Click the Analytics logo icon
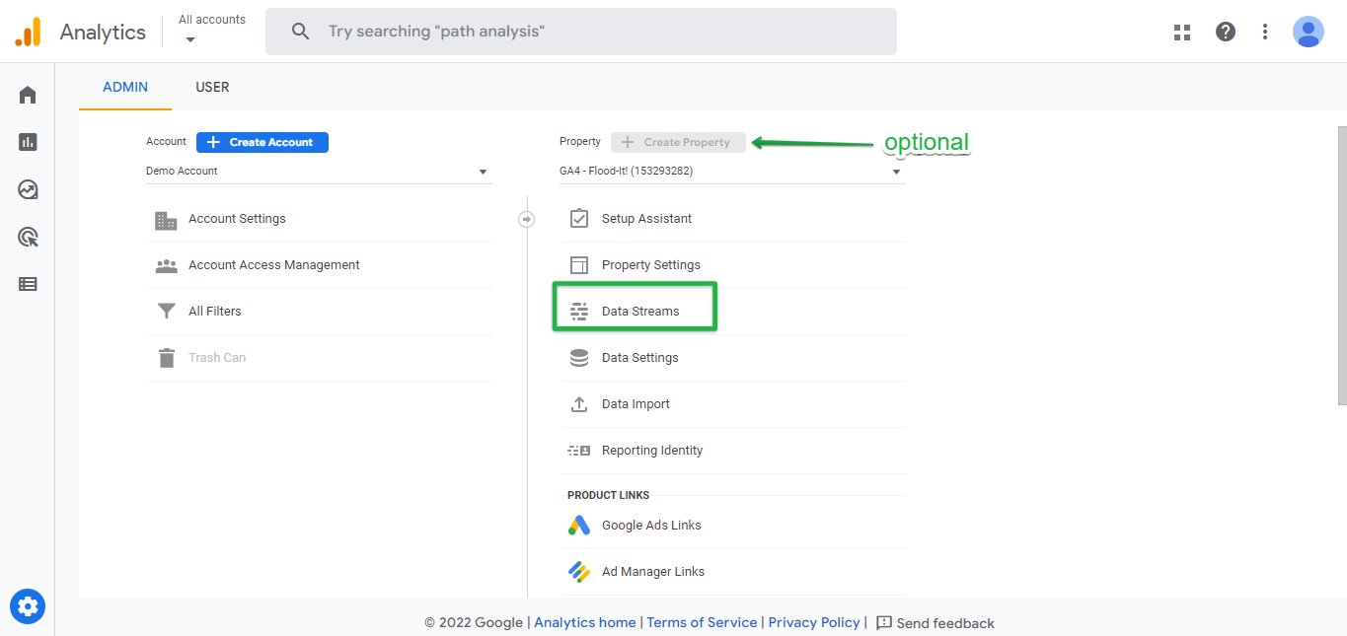1347x636 pixels. [x=28, y=32]
